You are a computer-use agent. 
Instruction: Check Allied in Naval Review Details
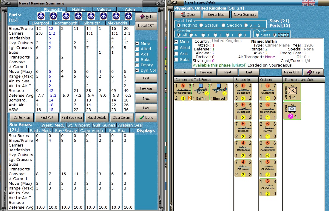pyautogui.click(x=177, y=48)
